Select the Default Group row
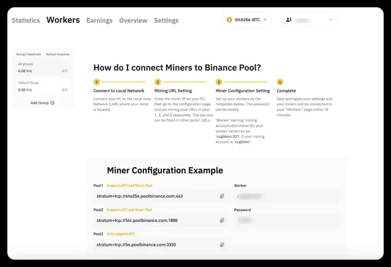Viewport: 391px width, 267px height. [42, 86]
